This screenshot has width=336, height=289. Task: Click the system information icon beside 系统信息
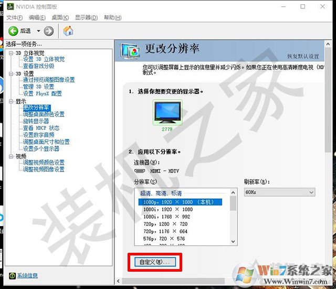[x=12, y=276]
